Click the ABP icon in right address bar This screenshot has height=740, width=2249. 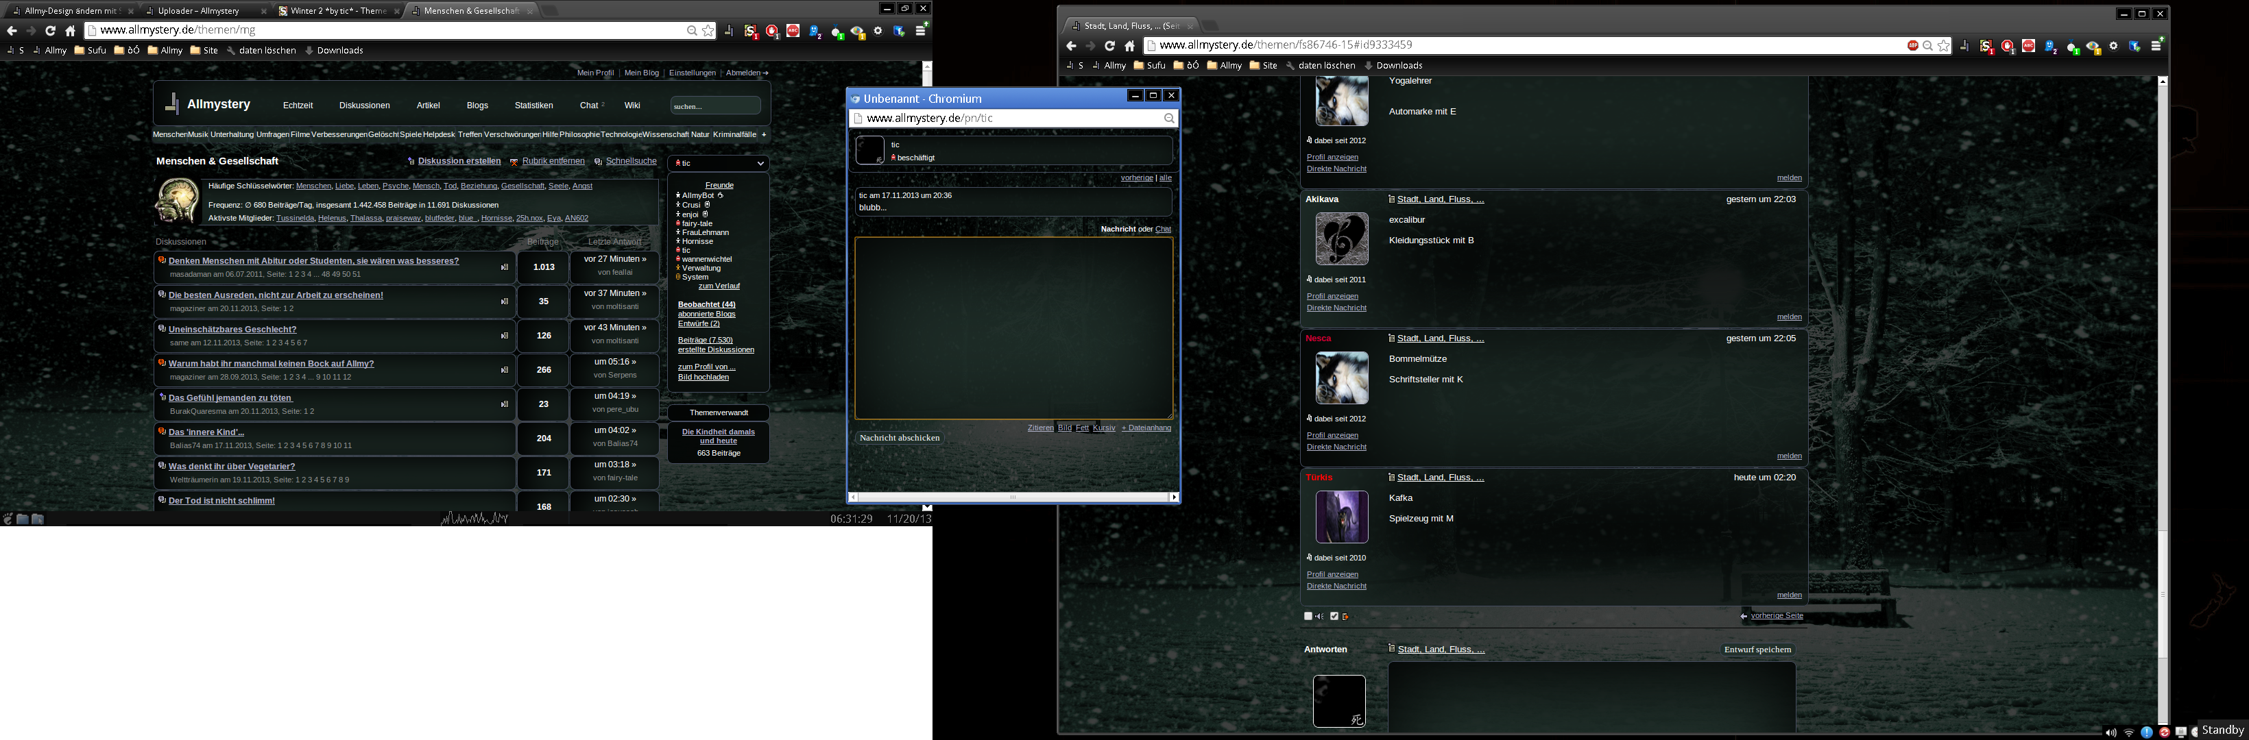click(1913, 45)
